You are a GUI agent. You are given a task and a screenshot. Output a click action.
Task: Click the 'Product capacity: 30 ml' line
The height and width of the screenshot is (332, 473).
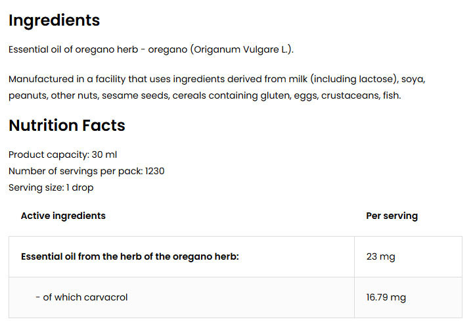coord(62,154)
